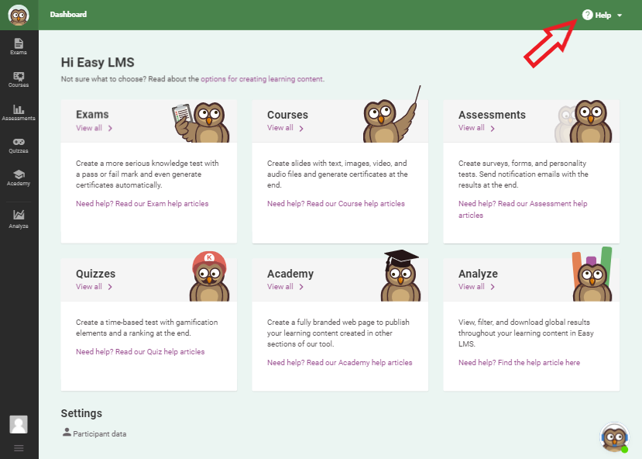
Task: View all Exams
Action: point(89,128)
